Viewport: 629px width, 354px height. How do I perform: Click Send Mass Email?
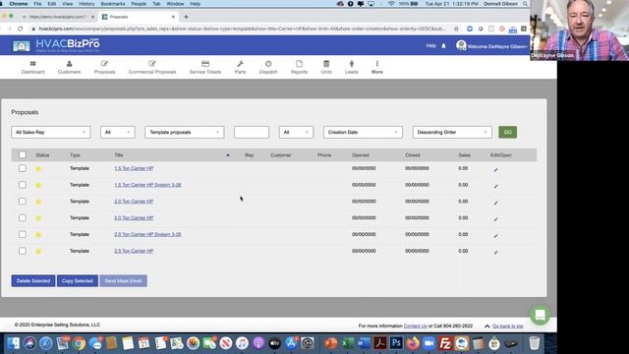[x=123, y=281]
